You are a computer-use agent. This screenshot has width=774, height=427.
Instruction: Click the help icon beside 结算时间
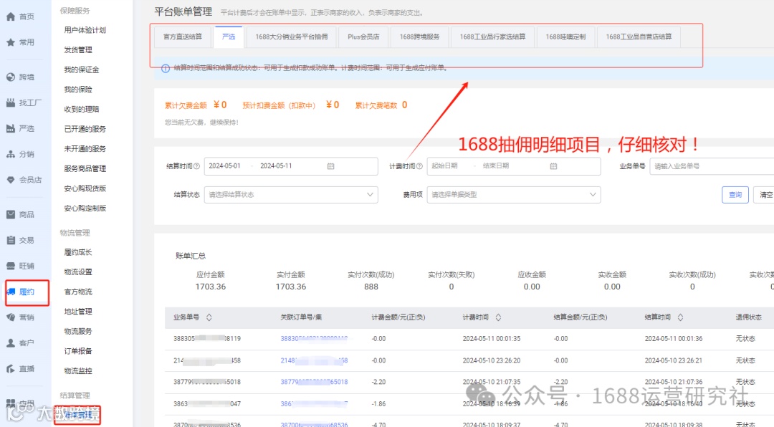coord(197,166)
